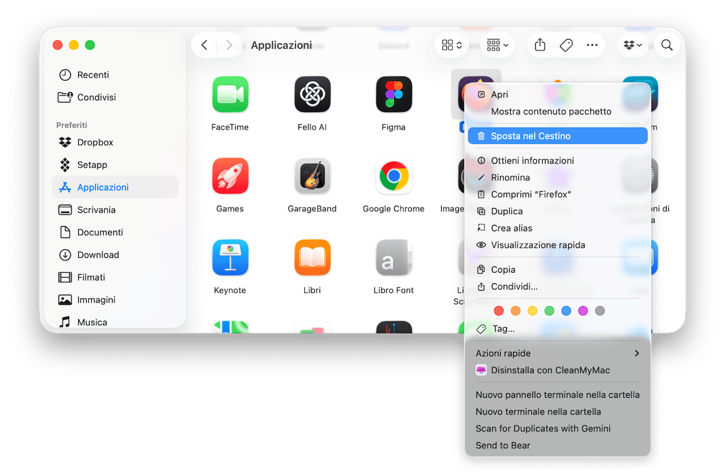The image size is (725, 476).
Task: Select the Fello AI app icon
Action: (x=312, y=94)
